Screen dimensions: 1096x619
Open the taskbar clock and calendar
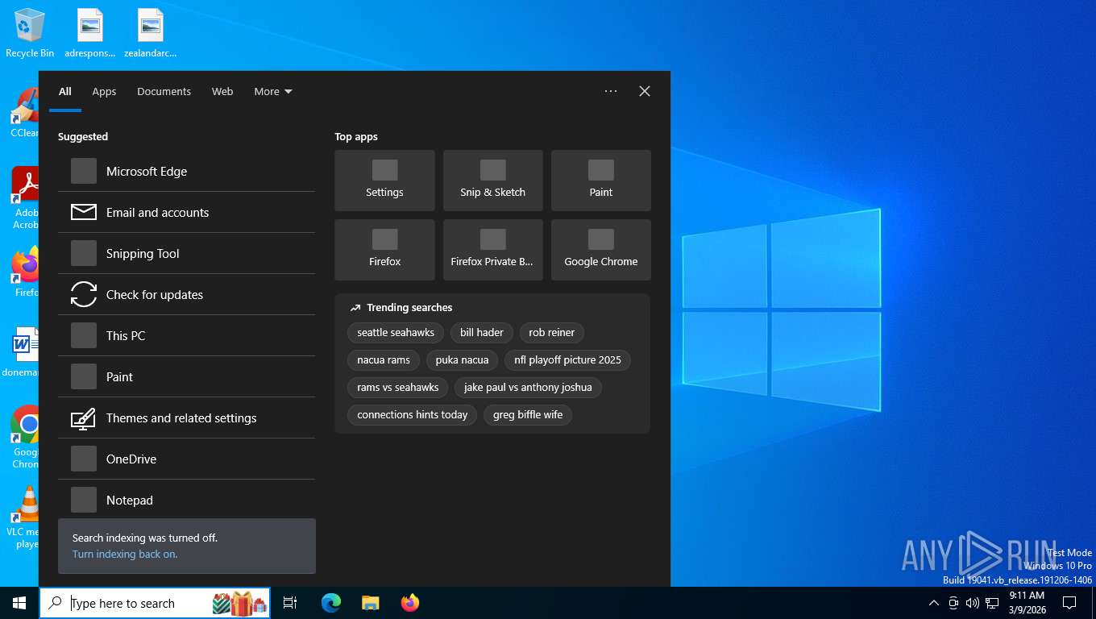click(1027, 603)
